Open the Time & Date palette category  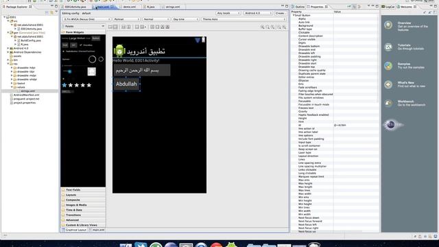click(83, 210)
